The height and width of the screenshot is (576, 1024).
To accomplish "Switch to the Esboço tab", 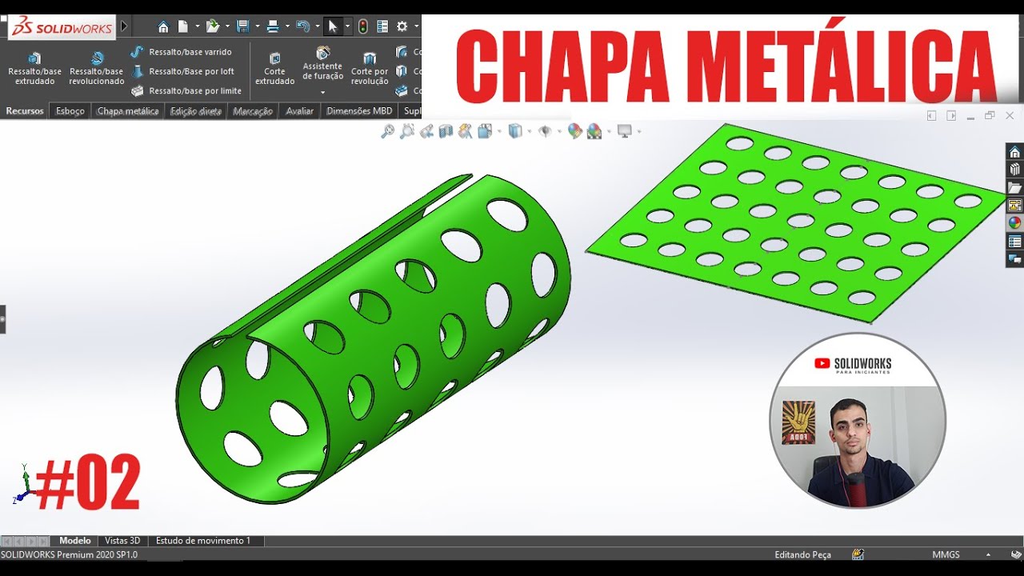I will (x=70, y=111).
